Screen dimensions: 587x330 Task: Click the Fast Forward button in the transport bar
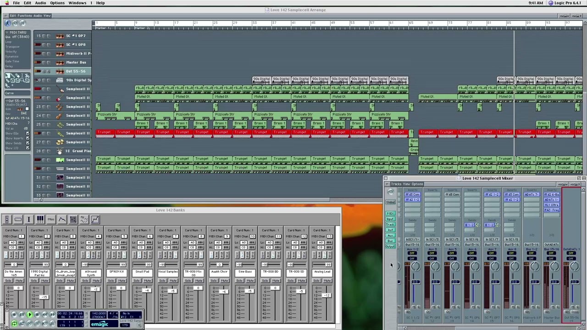[x=52, y=314]
